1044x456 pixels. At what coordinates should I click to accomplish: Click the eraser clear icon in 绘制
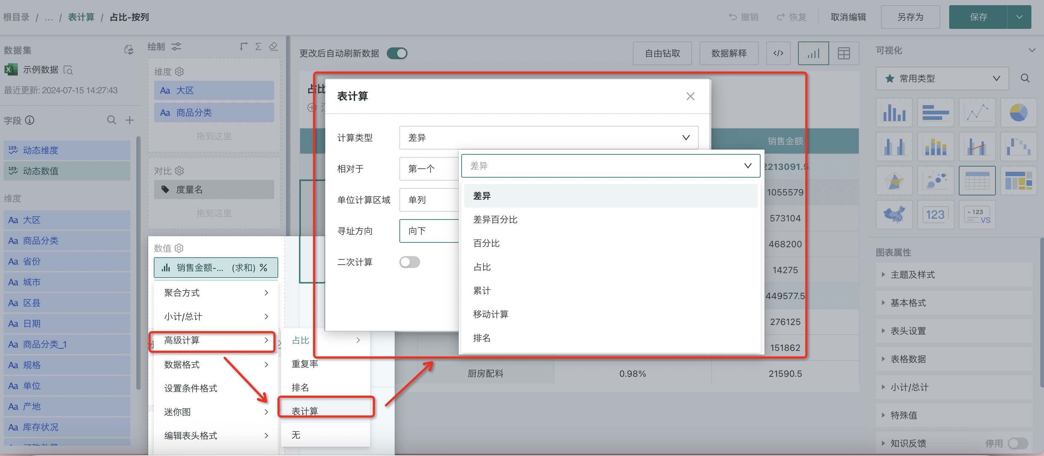click(273, 47)
